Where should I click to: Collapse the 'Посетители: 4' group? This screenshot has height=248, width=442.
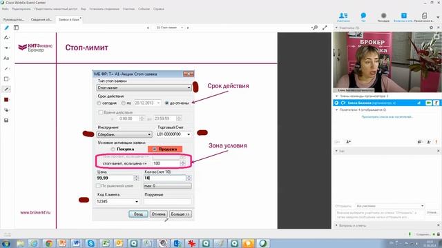[x=336, y=110]
